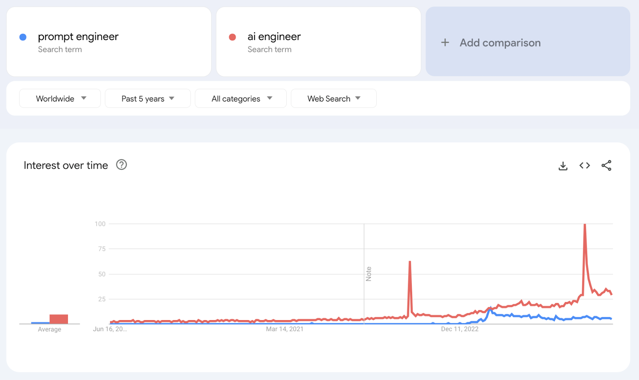Image resolution: width=639 pixels, height=380 pixels.
Task: Click the red dot beside ai engineer
Action: (x=232, y=37)
